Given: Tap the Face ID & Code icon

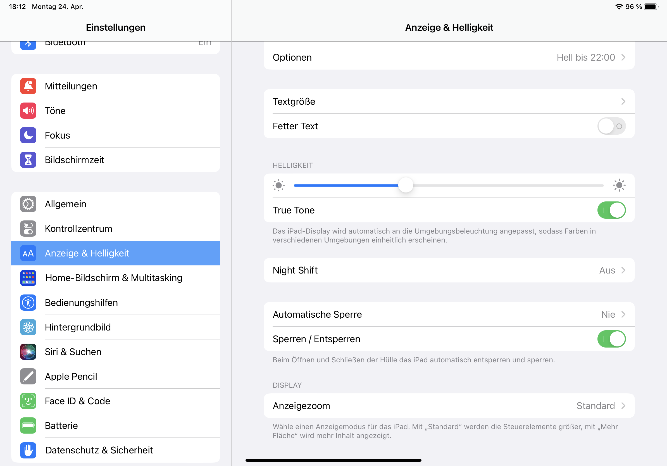Looking at the screenshot, I should (28, 401).
